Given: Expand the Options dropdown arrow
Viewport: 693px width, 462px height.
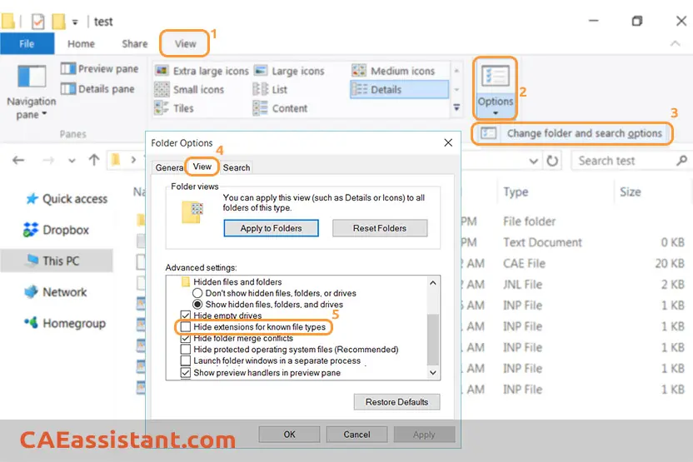Looking at the screenshot, I should [496, 113].
